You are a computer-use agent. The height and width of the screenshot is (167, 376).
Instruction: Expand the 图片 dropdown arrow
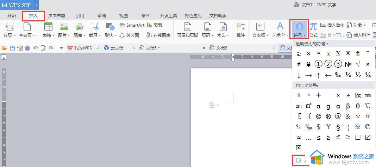coord(69,35)
